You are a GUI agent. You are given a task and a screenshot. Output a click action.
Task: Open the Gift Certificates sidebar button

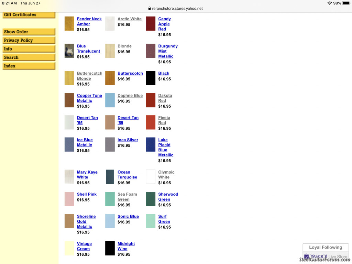tap(29, 15)
